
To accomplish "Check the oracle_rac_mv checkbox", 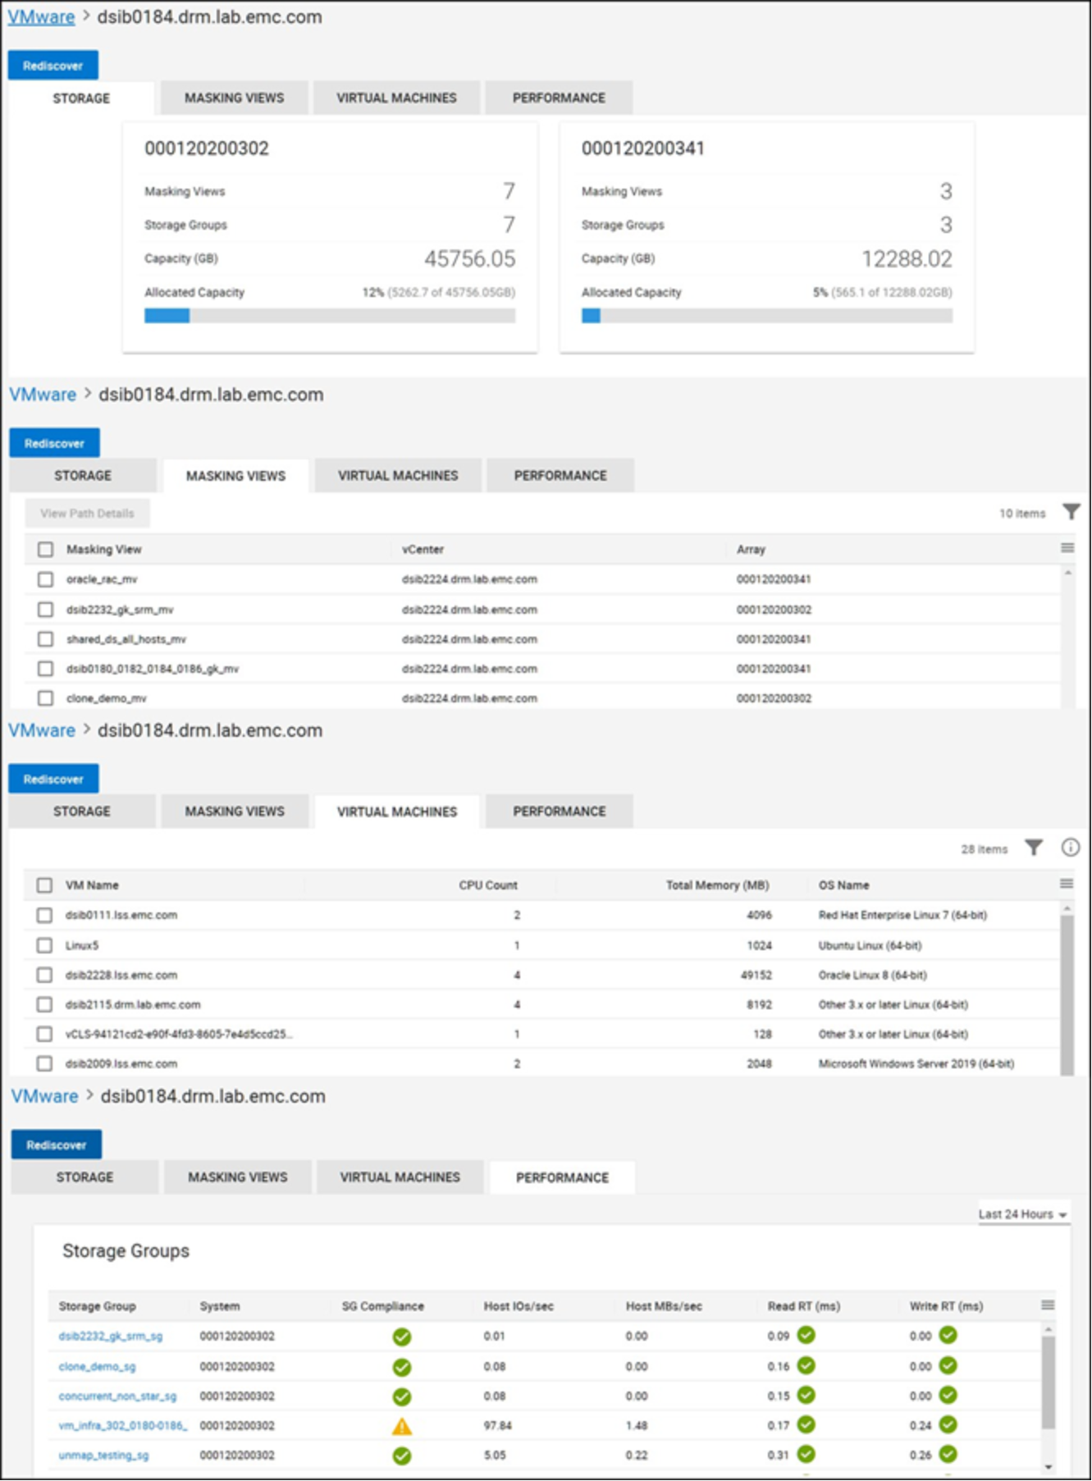I will pos(45,579).
